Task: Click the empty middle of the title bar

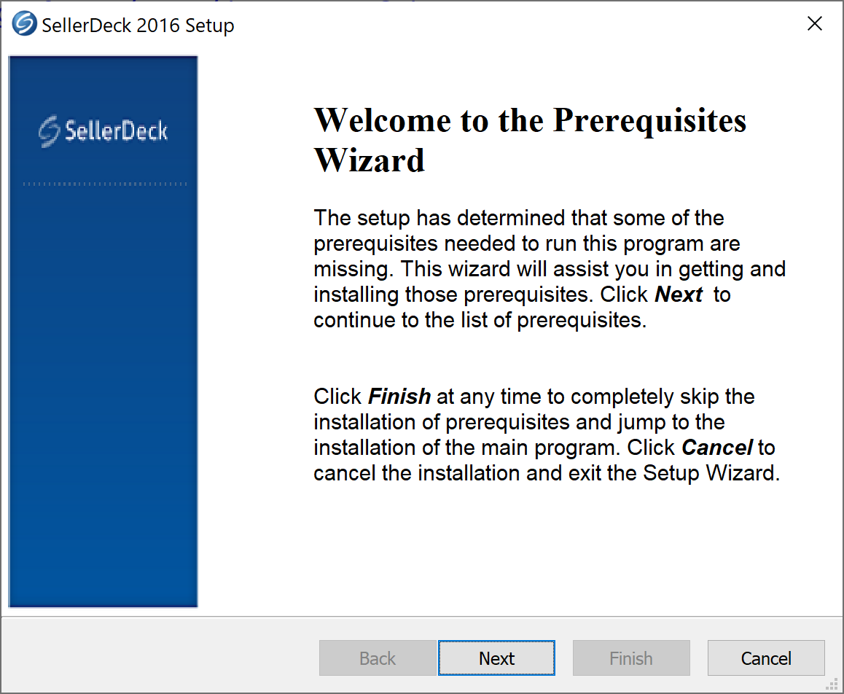Action: point(510,25)
